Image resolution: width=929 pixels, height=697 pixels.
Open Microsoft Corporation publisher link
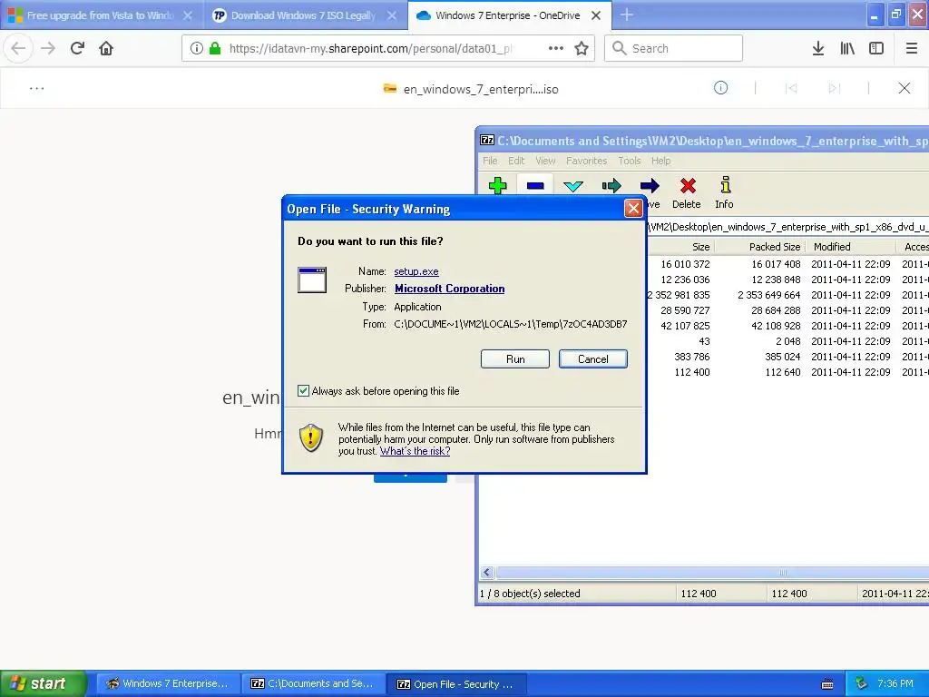[450, 288]
